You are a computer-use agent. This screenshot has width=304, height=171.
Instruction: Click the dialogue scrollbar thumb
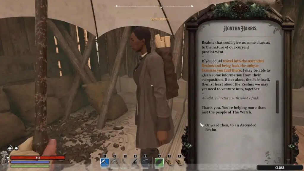point(278,97)
